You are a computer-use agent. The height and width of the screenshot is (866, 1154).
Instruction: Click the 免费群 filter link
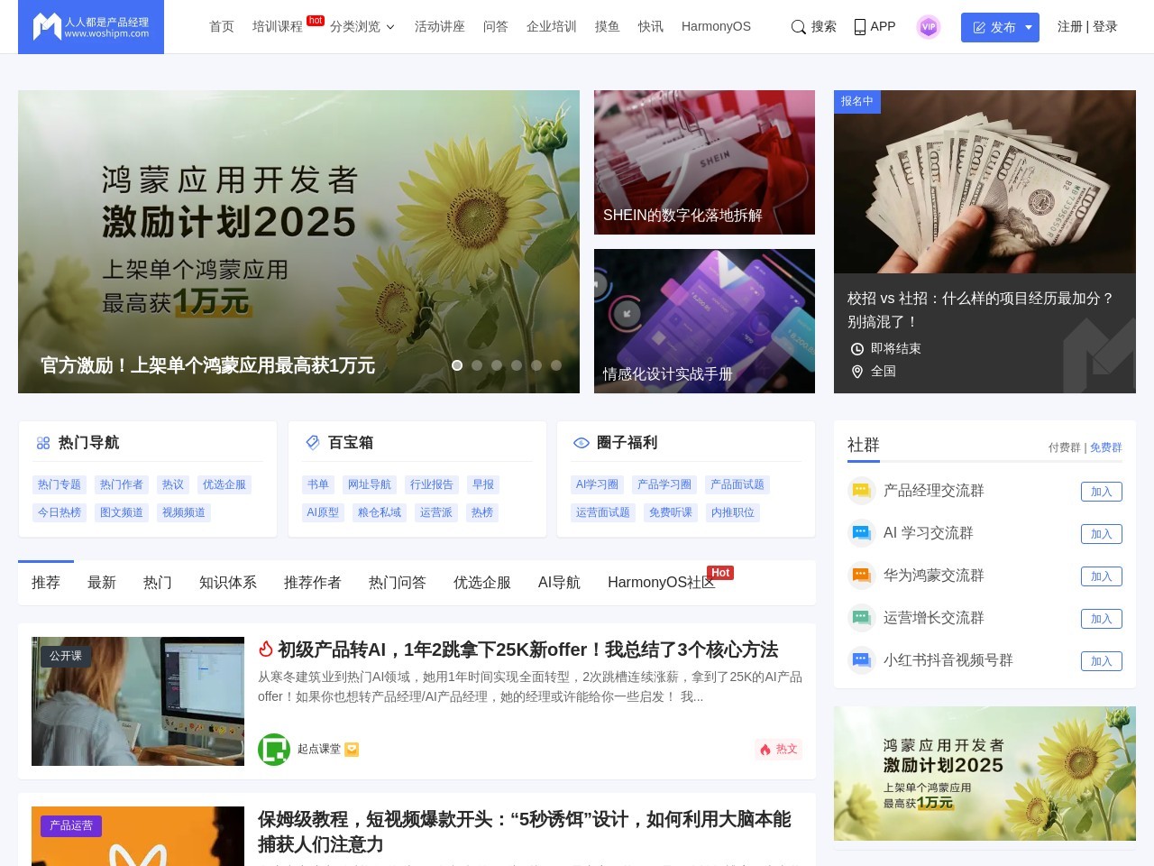pyautogui.click(x=1106, y=447)
